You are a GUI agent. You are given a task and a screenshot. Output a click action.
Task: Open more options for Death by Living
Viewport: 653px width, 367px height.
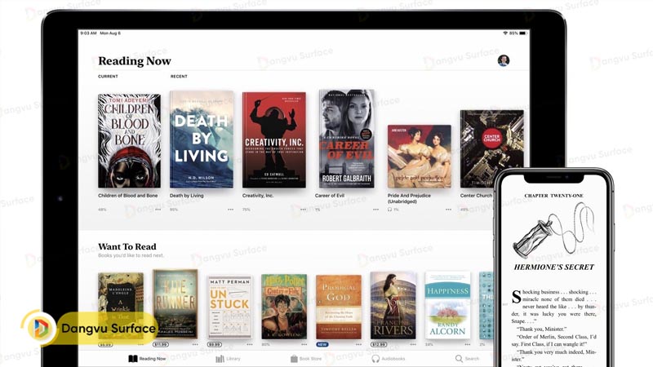coord(230,210)
